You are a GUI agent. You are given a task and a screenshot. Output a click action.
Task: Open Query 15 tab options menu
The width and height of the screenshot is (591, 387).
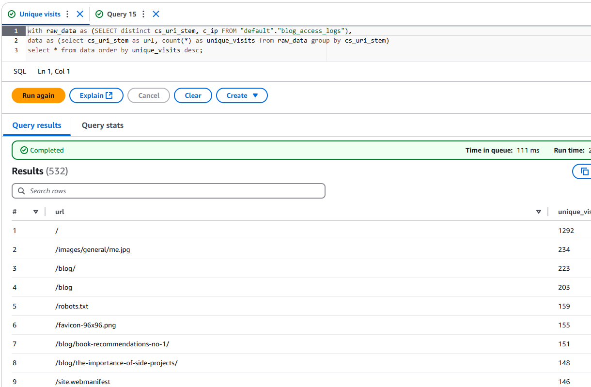click(143, 14)
